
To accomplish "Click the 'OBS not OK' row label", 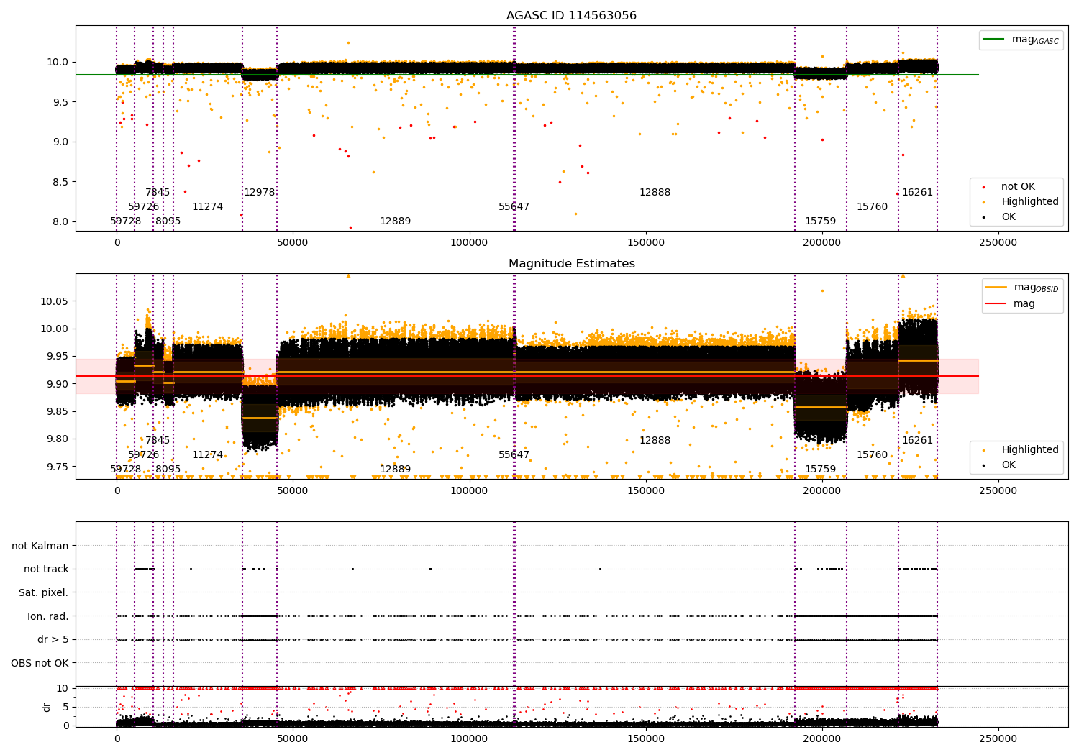I will pos(40,663).
